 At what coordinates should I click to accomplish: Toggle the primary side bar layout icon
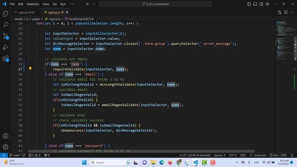249,4
